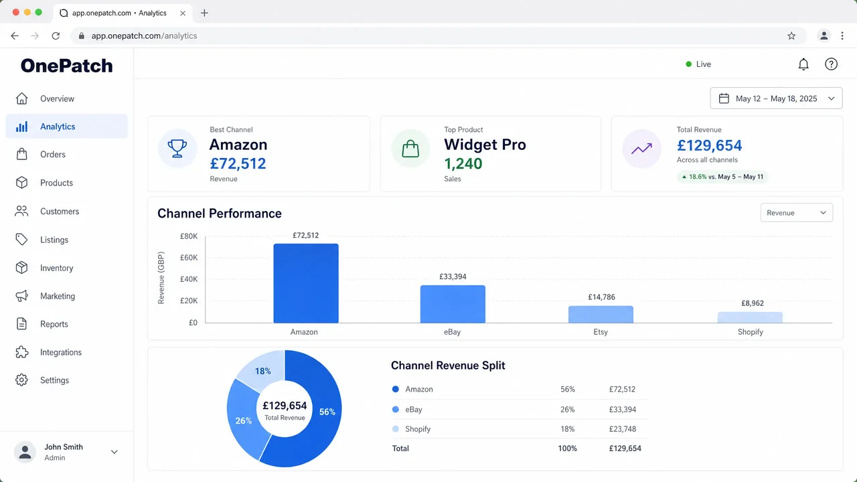
Task: Click the Amazon bar in Channel Performance
Action: 306,283
